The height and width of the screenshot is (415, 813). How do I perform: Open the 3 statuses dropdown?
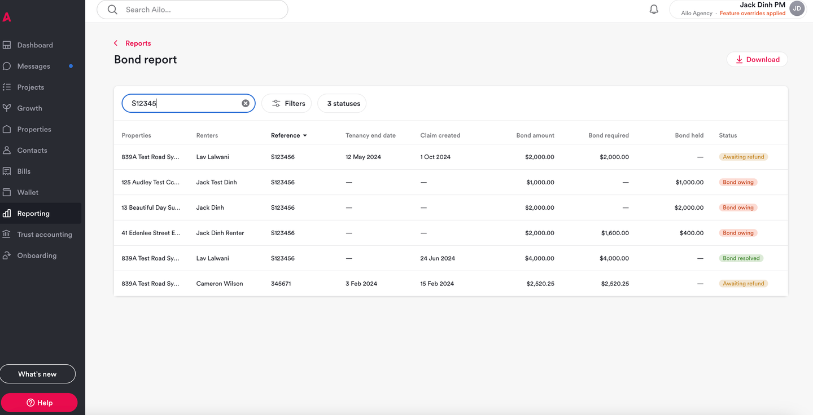coord(342,104)
